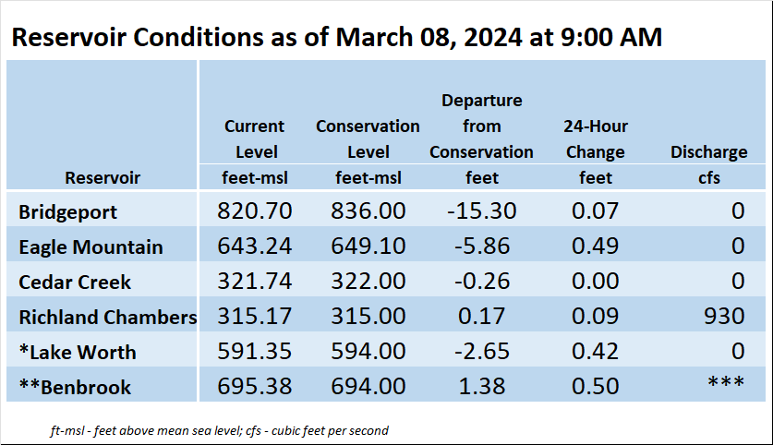
Task: Select the Discharge cfs column header
Action: pos(709,164)
